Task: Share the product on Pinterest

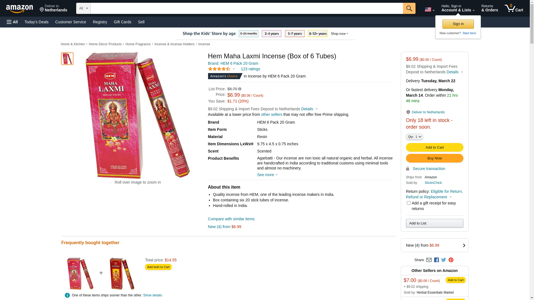Action: pos(451,260)
